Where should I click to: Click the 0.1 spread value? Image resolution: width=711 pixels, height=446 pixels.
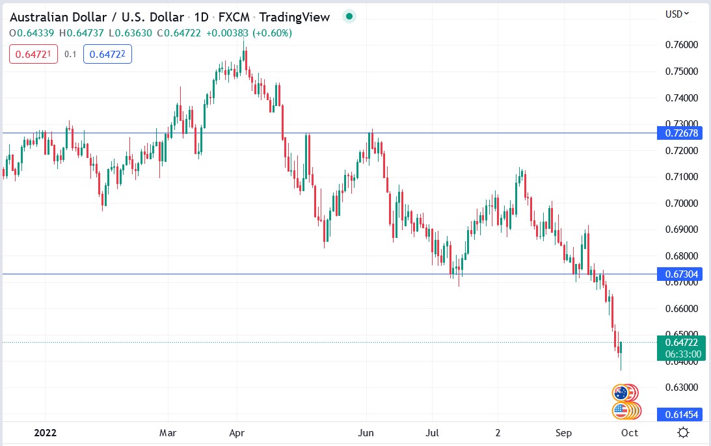coord(70,55)
